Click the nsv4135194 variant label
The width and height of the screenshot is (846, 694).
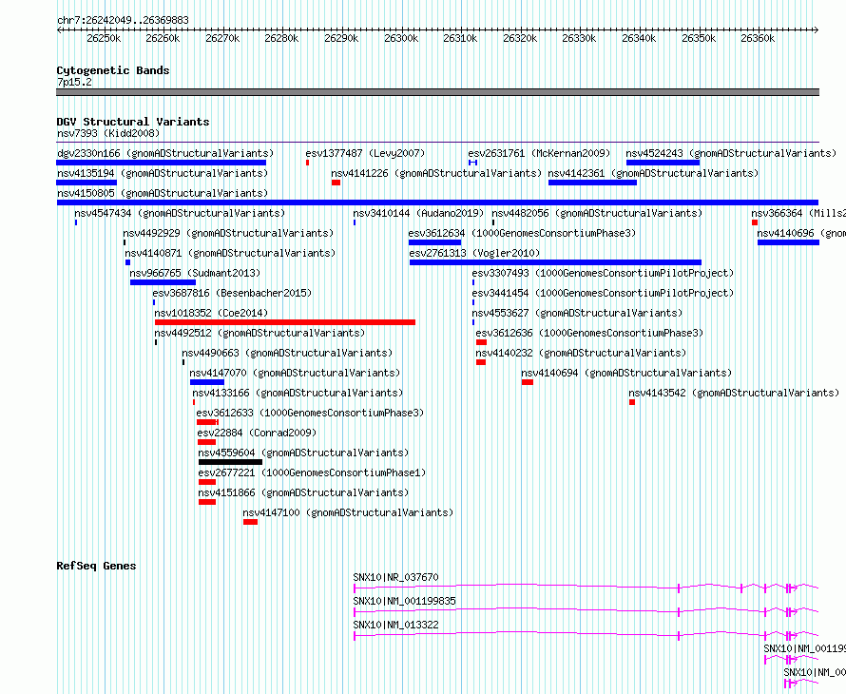(x=163, y=173)
